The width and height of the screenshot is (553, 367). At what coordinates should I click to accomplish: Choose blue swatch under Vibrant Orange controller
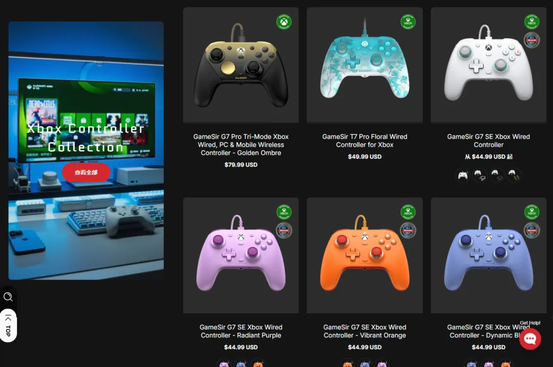tap(365, 363)
